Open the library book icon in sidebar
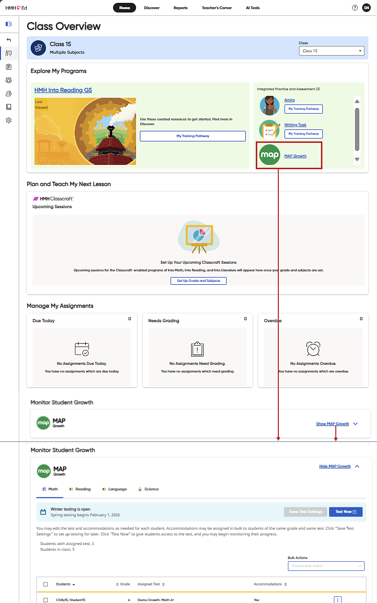 pyautogui.click(x=9, y=106)
